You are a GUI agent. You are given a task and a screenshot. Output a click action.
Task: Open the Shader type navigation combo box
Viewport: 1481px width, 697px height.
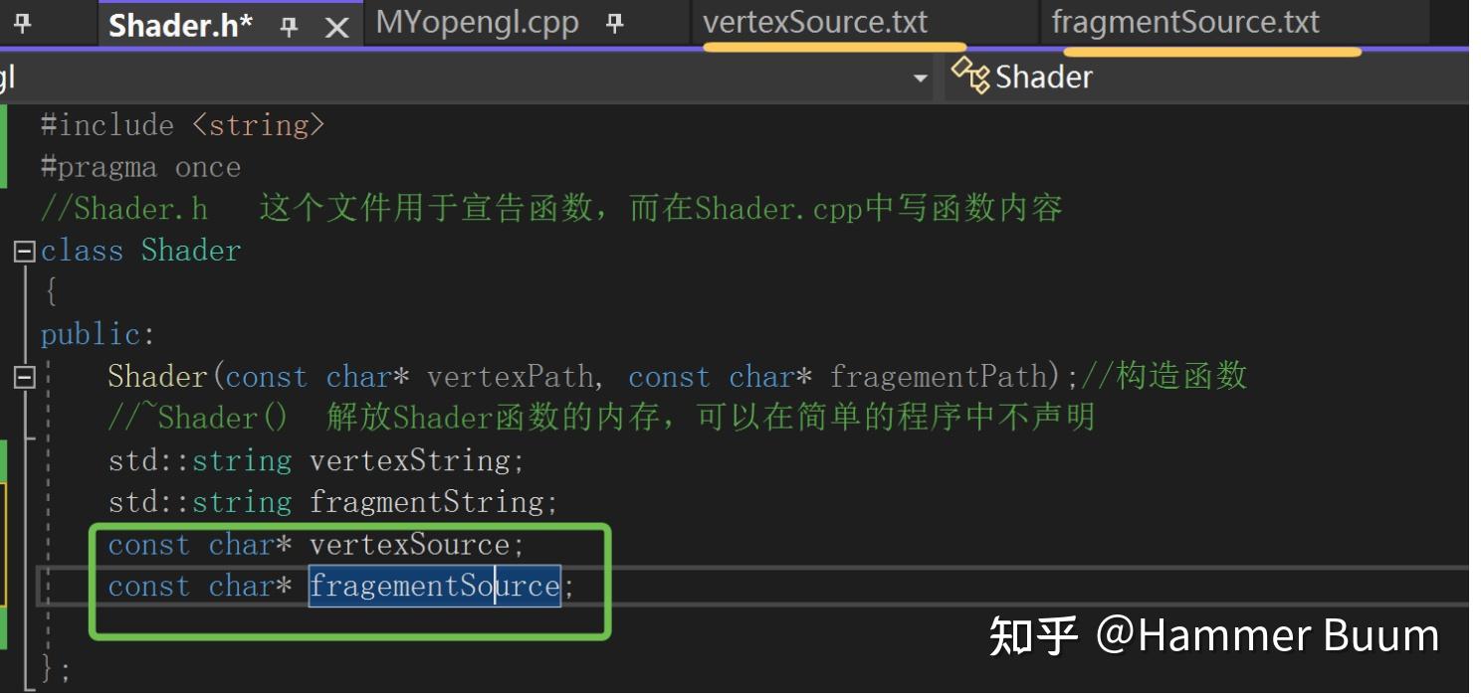(x=1206, y=77)
